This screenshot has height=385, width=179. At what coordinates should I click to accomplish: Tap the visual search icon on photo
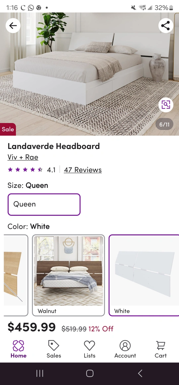point(166,105)
